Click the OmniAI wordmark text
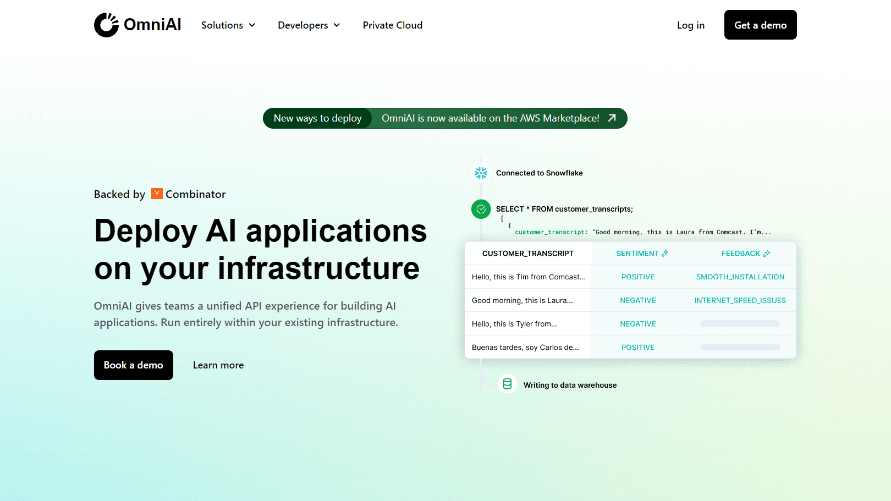891x501 pixels. [x=152, y=25]
